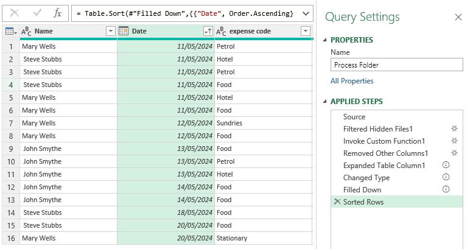Open expense code column filter dropdown
The image size is (473, 249).
(x=306, y=31)
